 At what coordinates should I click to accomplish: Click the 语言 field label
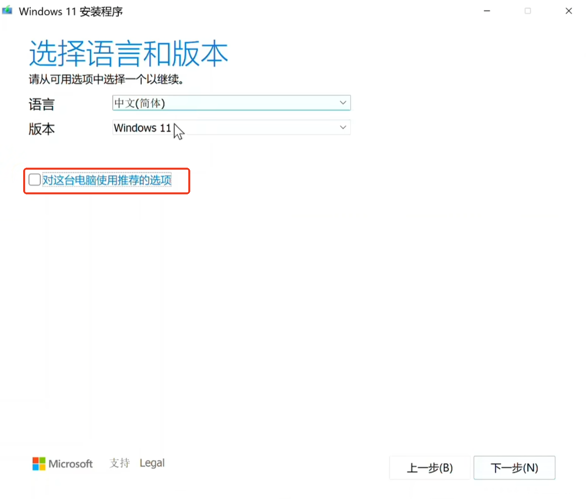[41, 104]
